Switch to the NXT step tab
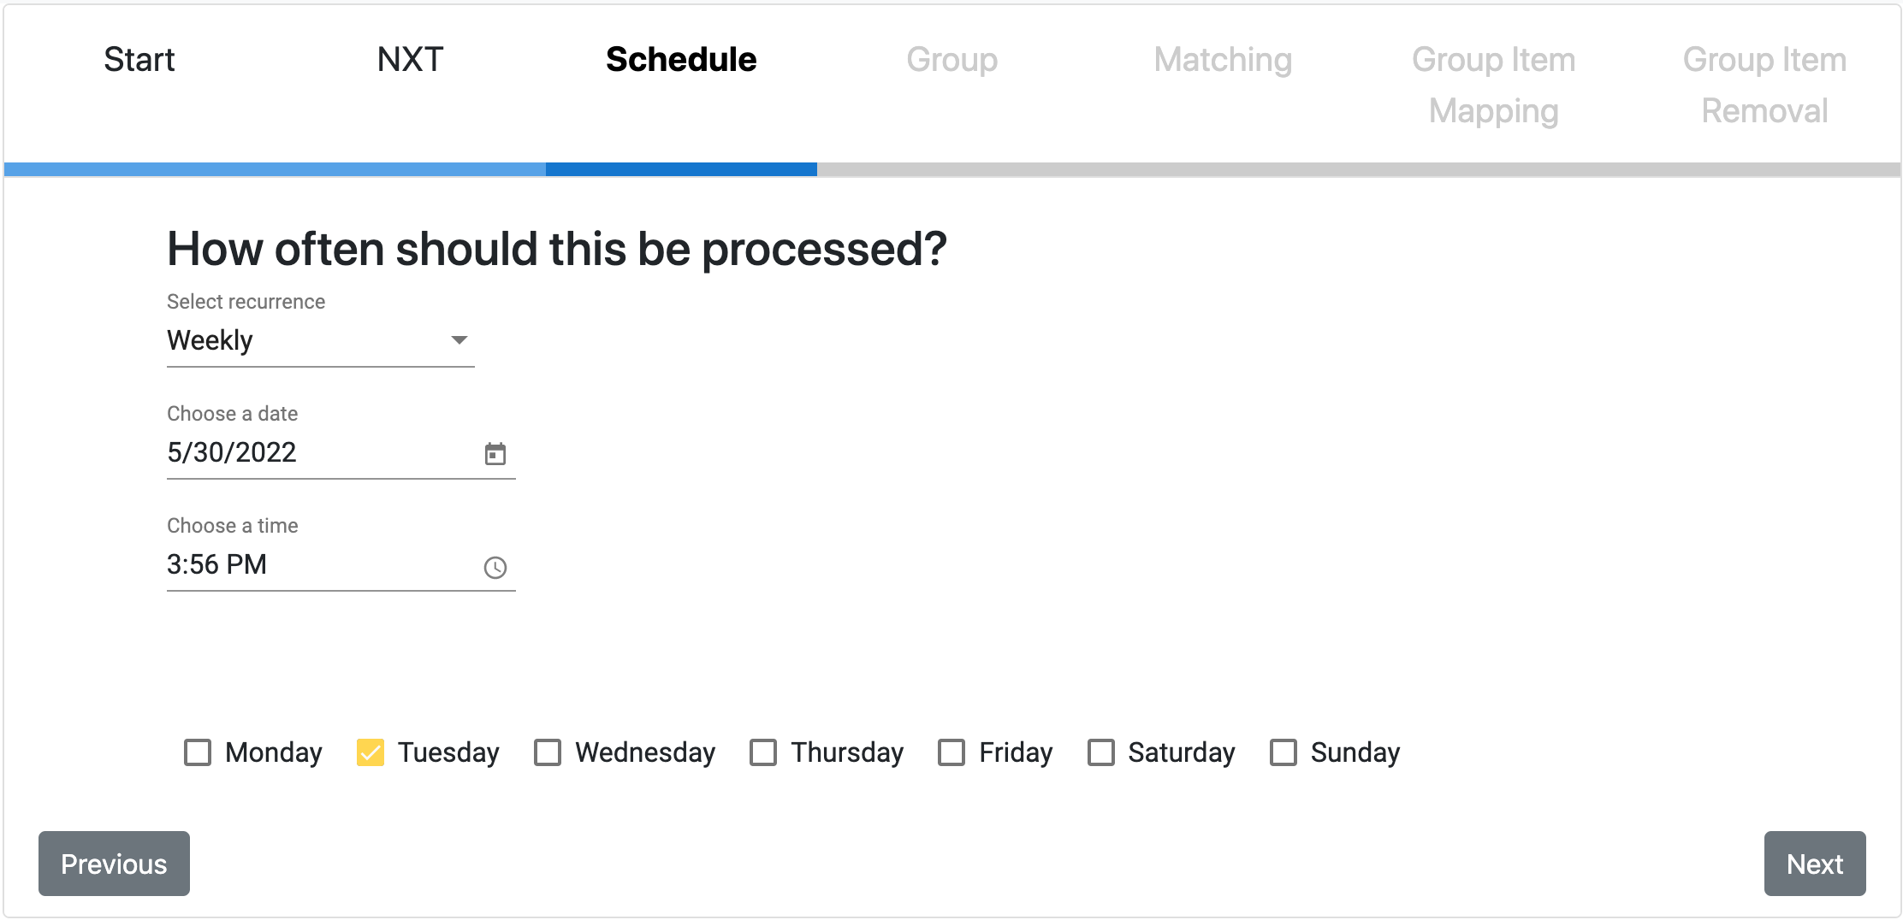 pos(411,60)
